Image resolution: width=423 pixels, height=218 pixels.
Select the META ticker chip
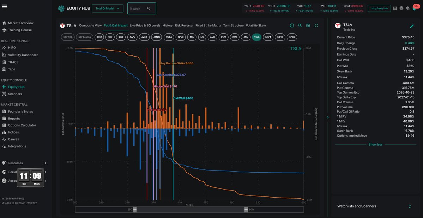pos(280,37)
